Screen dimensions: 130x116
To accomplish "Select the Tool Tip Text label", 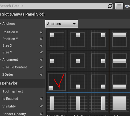I will coord(13,91).
